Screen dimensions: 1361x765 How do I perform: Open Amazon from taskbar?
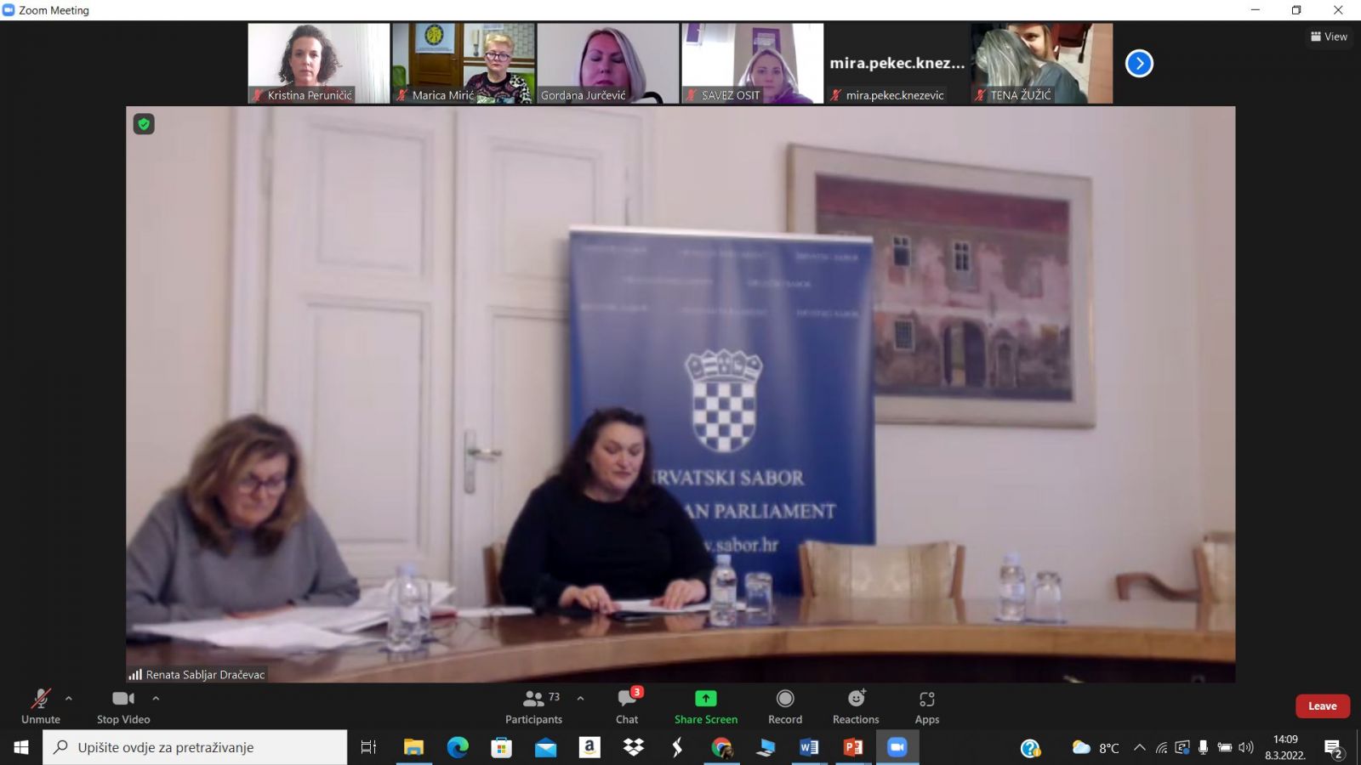pyautogui.click(x=589, y=747)
